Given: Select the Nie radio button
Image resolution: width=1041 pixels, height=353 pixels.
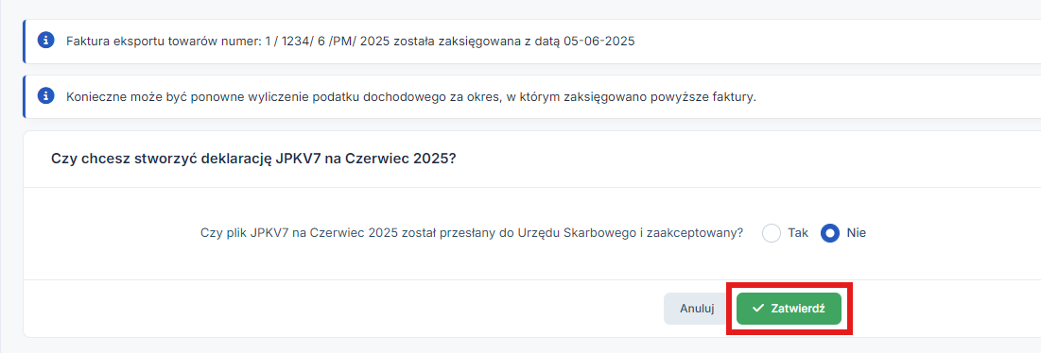Looking at the screenshot, I should click(x=830, y=233).
